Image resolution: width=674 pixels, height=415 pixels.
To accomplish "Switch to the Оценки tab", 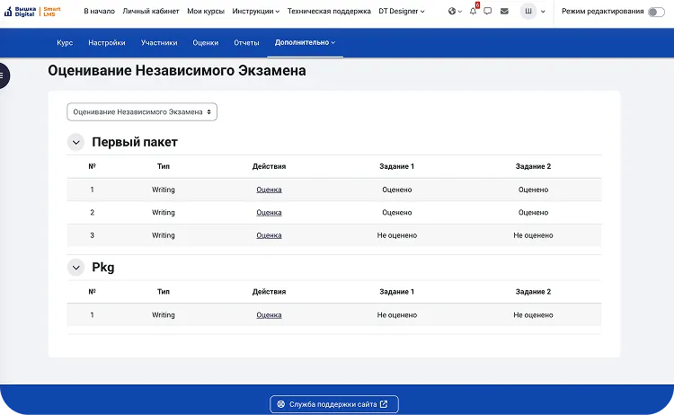I will pos(206,42).
